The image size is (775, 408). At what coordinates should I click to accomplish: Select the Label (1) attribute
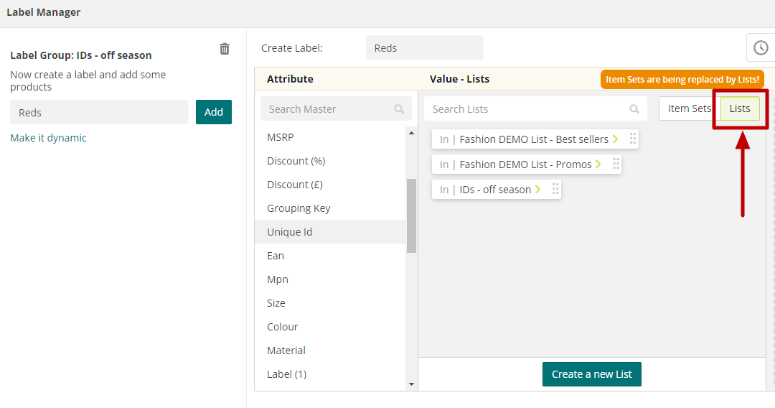(x=286, y=374)
